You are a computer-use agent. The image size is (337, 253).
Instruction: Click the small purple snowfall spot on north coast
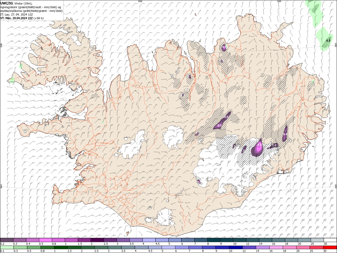[224, 48]
